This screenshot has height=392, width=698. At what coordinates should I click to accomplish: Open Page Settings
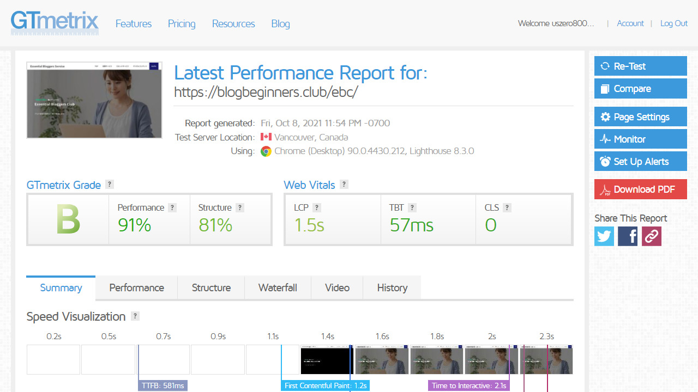pos(641,117)
